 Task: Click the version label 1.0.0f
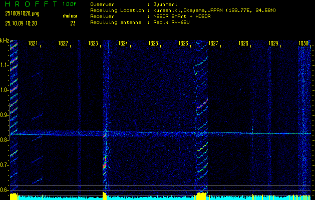click(69, 3)
